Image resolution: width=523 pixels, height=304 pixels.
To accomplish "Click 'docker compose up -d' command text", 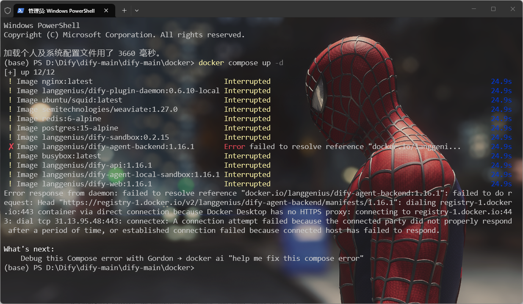I will point(241,63).
